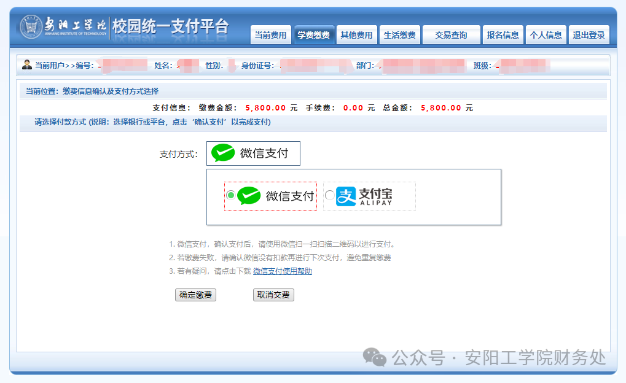Screen dimensions: 626x383
Task: Click the Anyang Institute of Technology logo
Action: pos(32,27)
